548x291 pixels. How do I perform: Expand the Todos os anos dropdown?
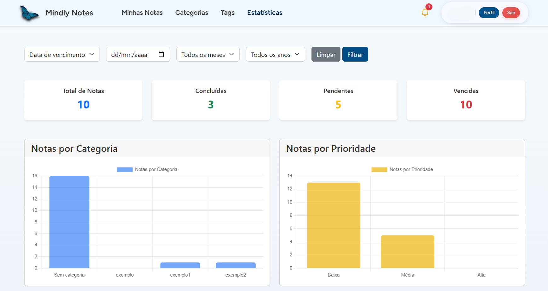pos(276,54)
